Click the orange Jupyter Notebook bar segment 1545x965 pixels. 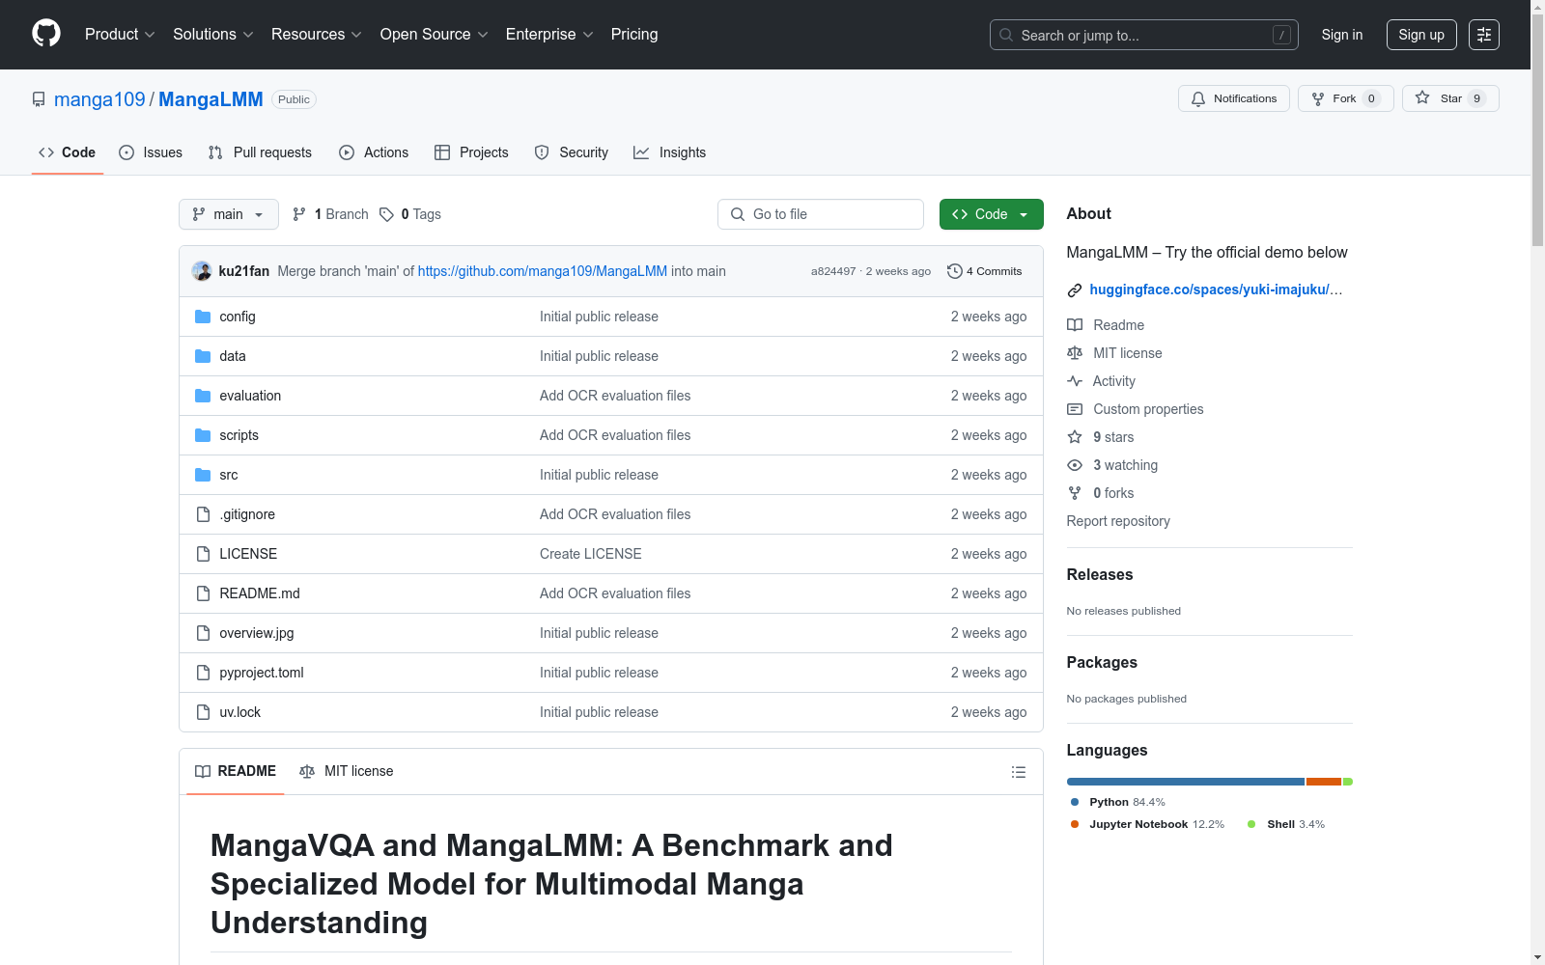tap(1324, 782)
